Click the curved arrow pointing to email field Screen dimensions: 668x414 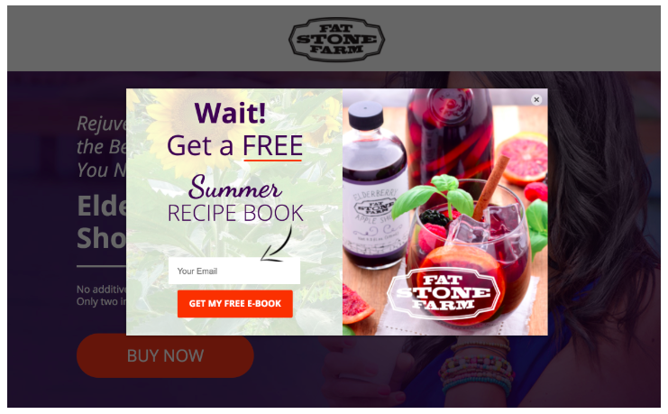coord(277,244)
